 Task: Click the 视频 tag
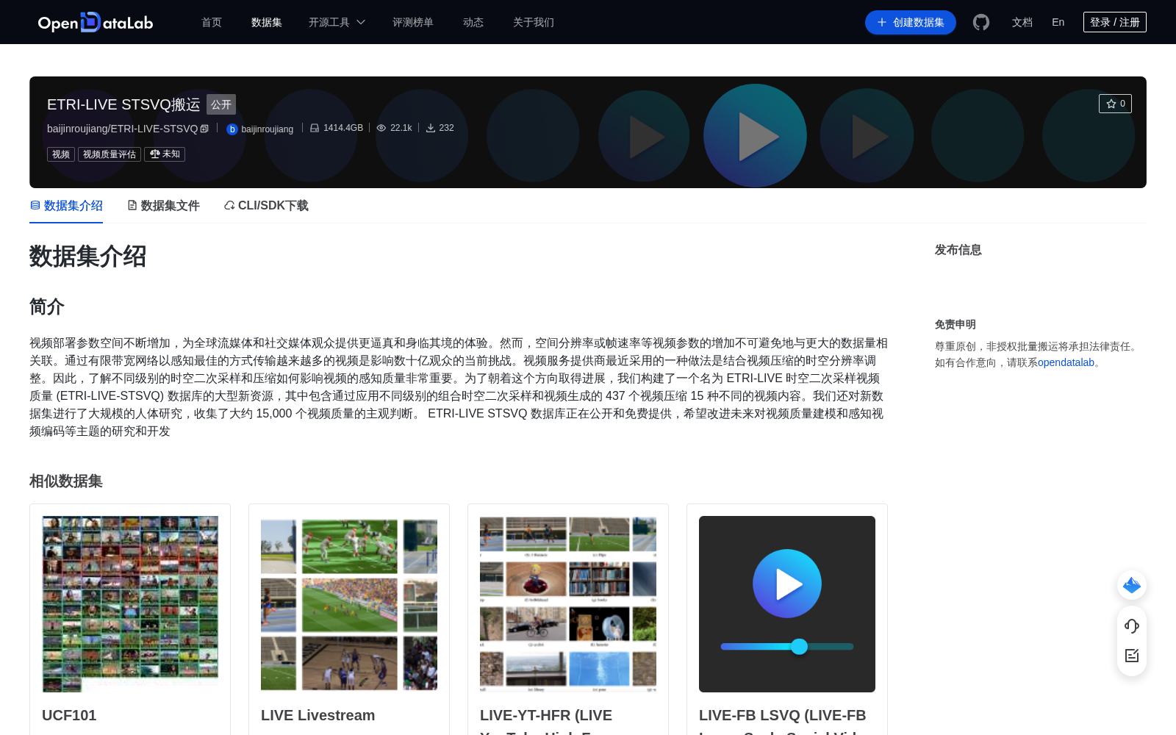pos(61,154)
